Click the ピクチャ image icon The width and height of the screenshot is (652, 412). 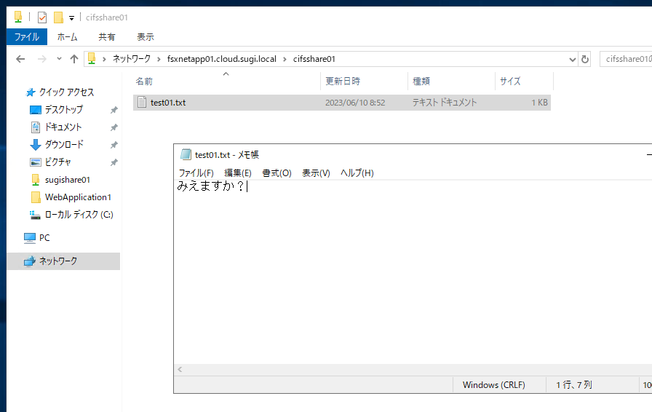point(36,162)
